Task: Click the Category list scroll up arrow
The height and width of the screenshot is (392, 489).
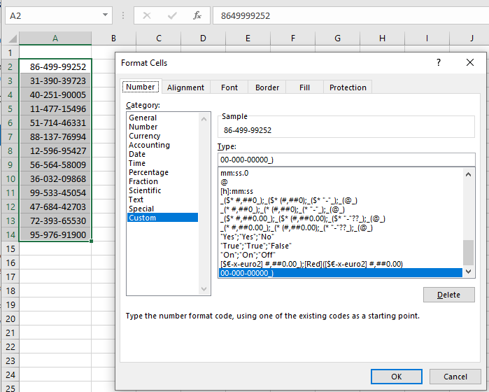Action: [x=204, y=119]
